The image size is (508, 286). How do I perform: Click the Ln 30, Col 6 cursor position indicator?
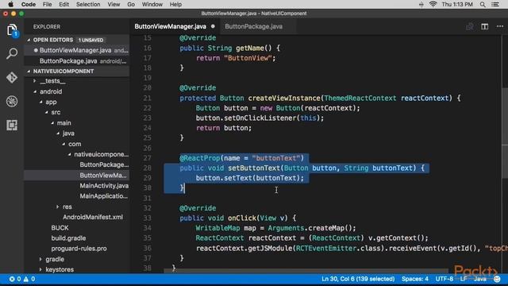click(x=358, y=279)
